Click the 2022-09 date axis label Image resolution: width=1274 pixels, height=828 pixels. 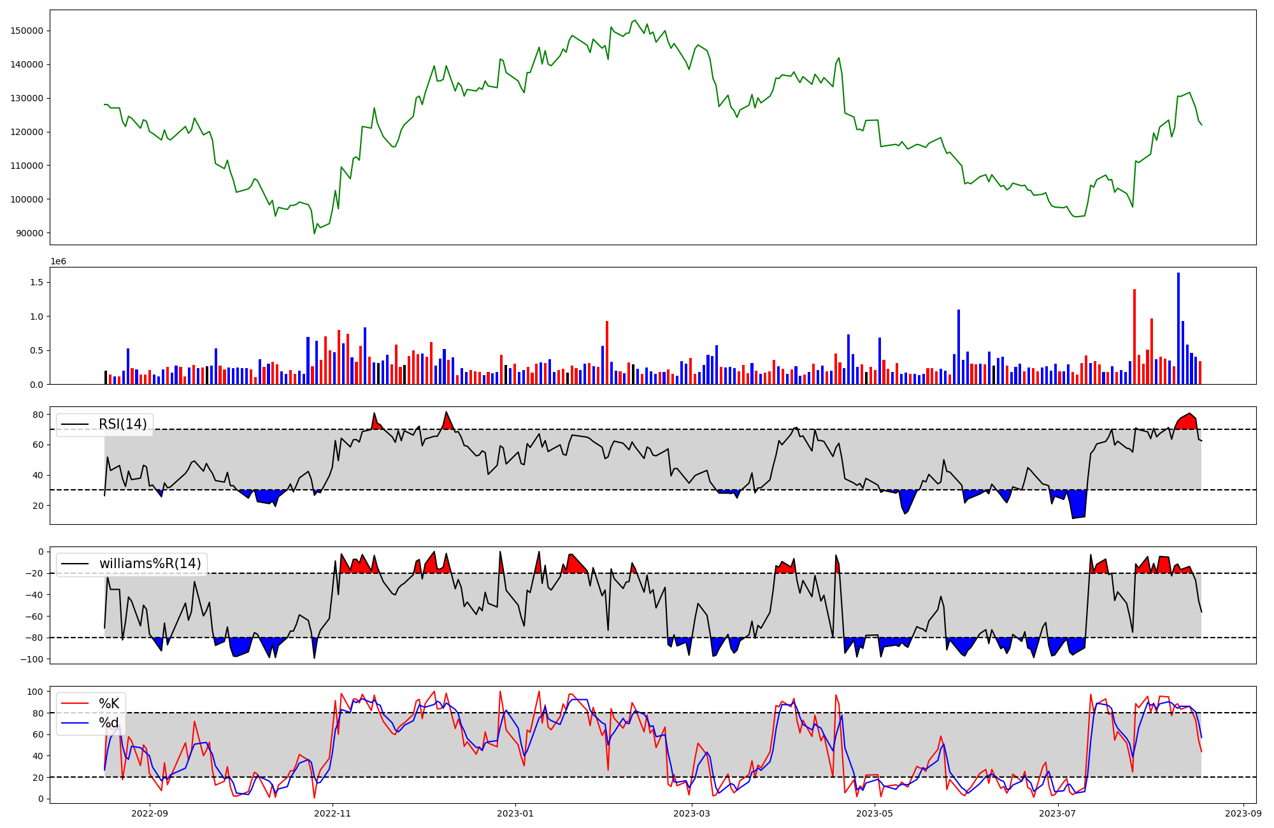point(150,813)
